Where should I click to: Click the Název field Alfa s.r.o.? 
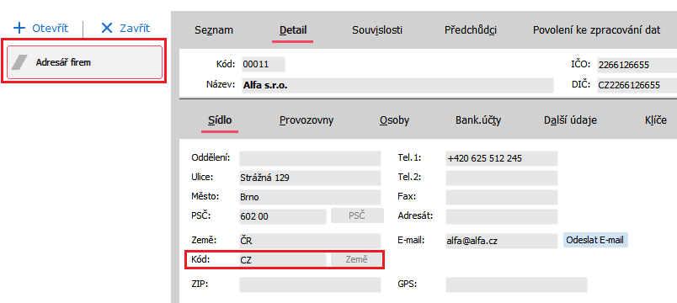397,85
